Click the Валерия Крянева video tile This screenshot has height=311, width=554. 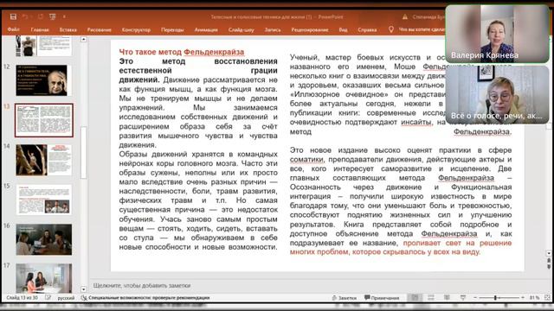[497, 34]
